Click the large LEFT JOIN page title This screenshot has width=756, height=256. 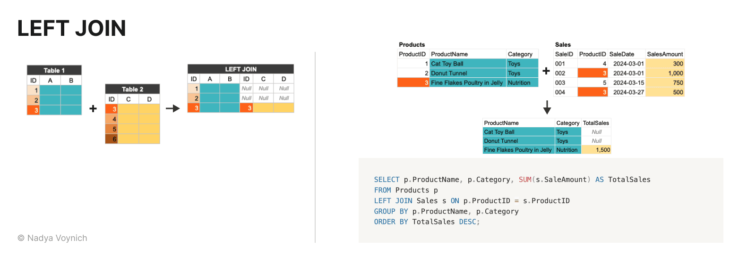click(72, 28)
